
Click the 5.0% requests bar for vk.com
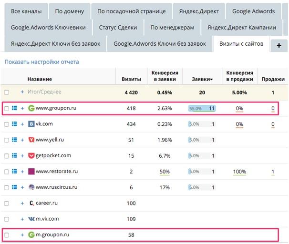pos(202,124)
